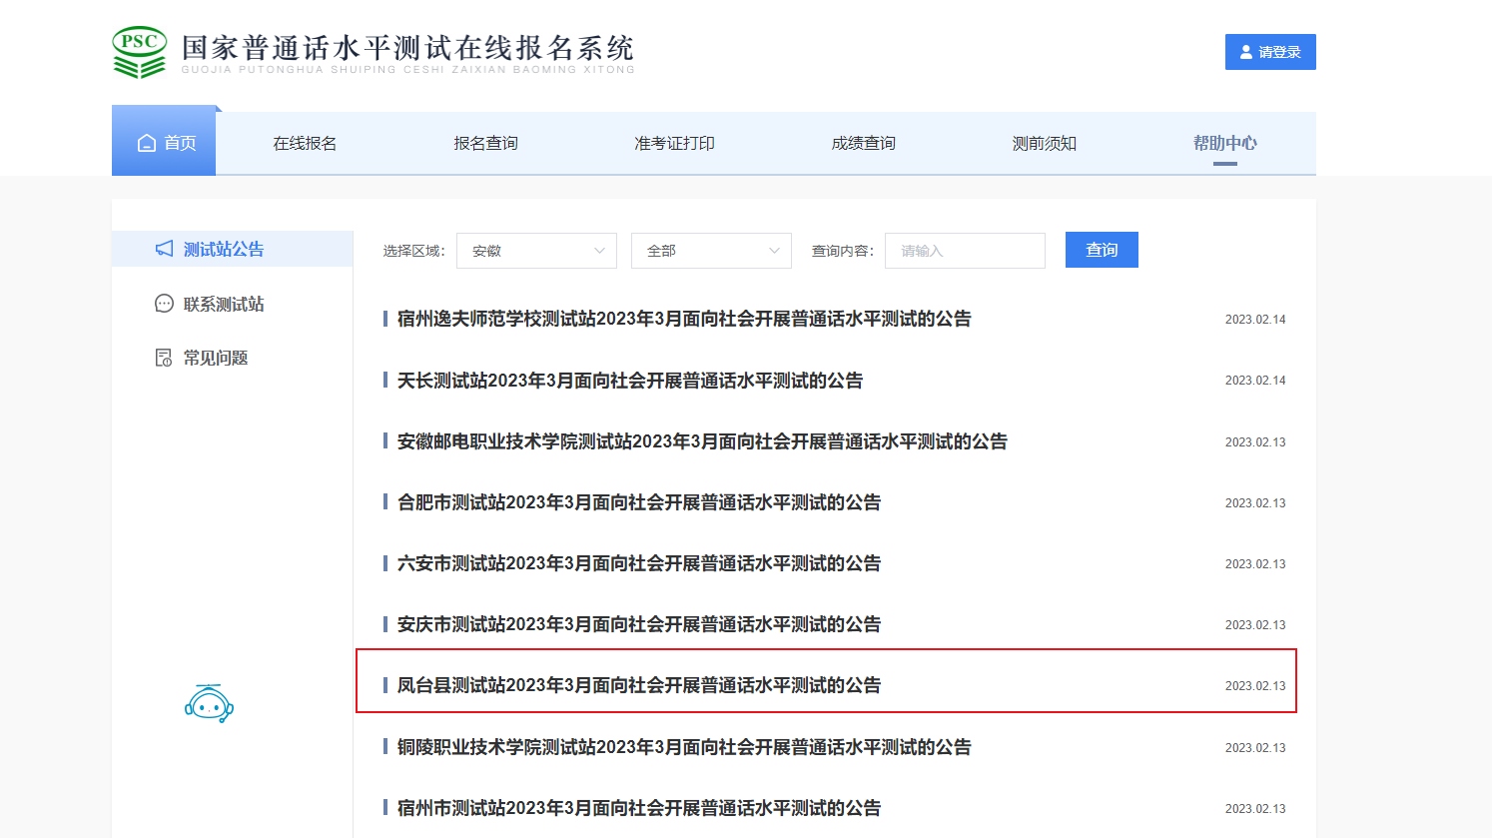This screenshot has height=838, width=1492.
Task: Click the user icon in the 请登录 button
Action: (1246, 52)
